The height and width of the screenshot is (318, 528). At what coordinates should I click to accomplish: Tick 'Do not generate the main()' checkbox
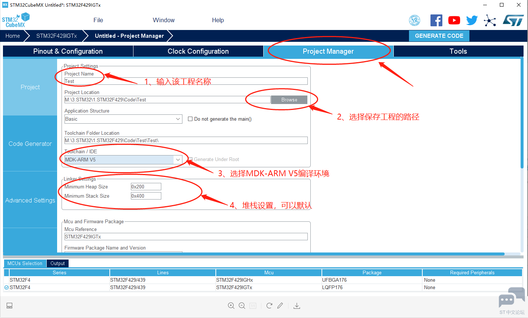190,119
